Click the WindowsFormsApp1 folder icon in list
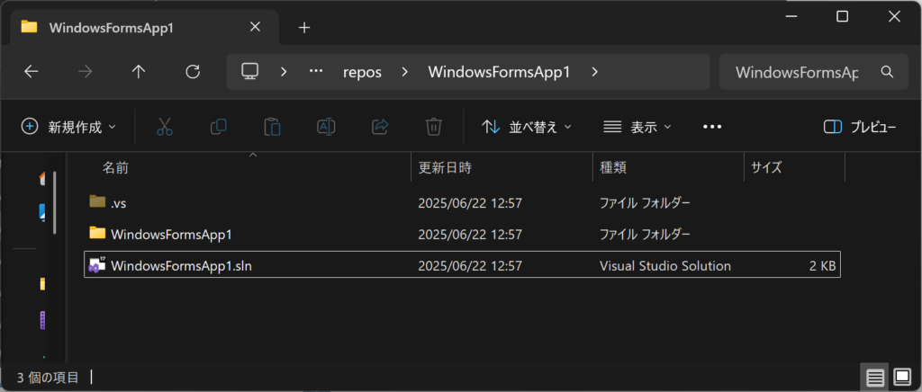Screen dimensions: 922x392 (x=97, y=233)
